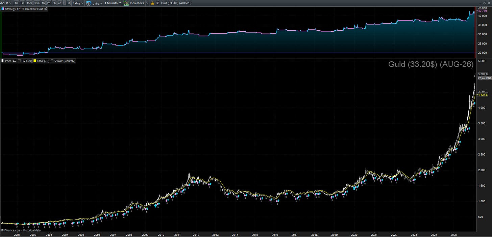Click the info icon before Guld title
The image size is (492, 237).
158,3
